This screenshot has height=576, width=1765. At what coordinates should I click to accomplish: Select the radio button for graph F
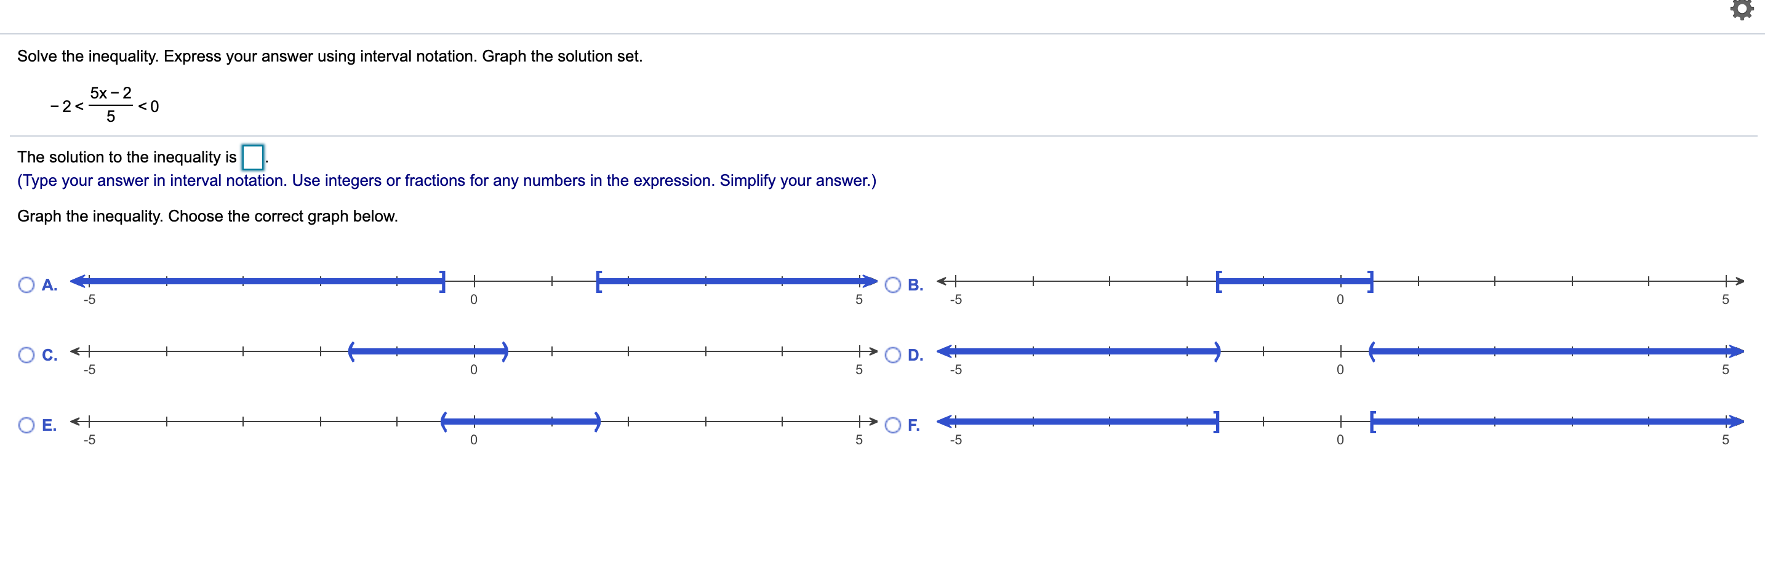tap(893, 425)
